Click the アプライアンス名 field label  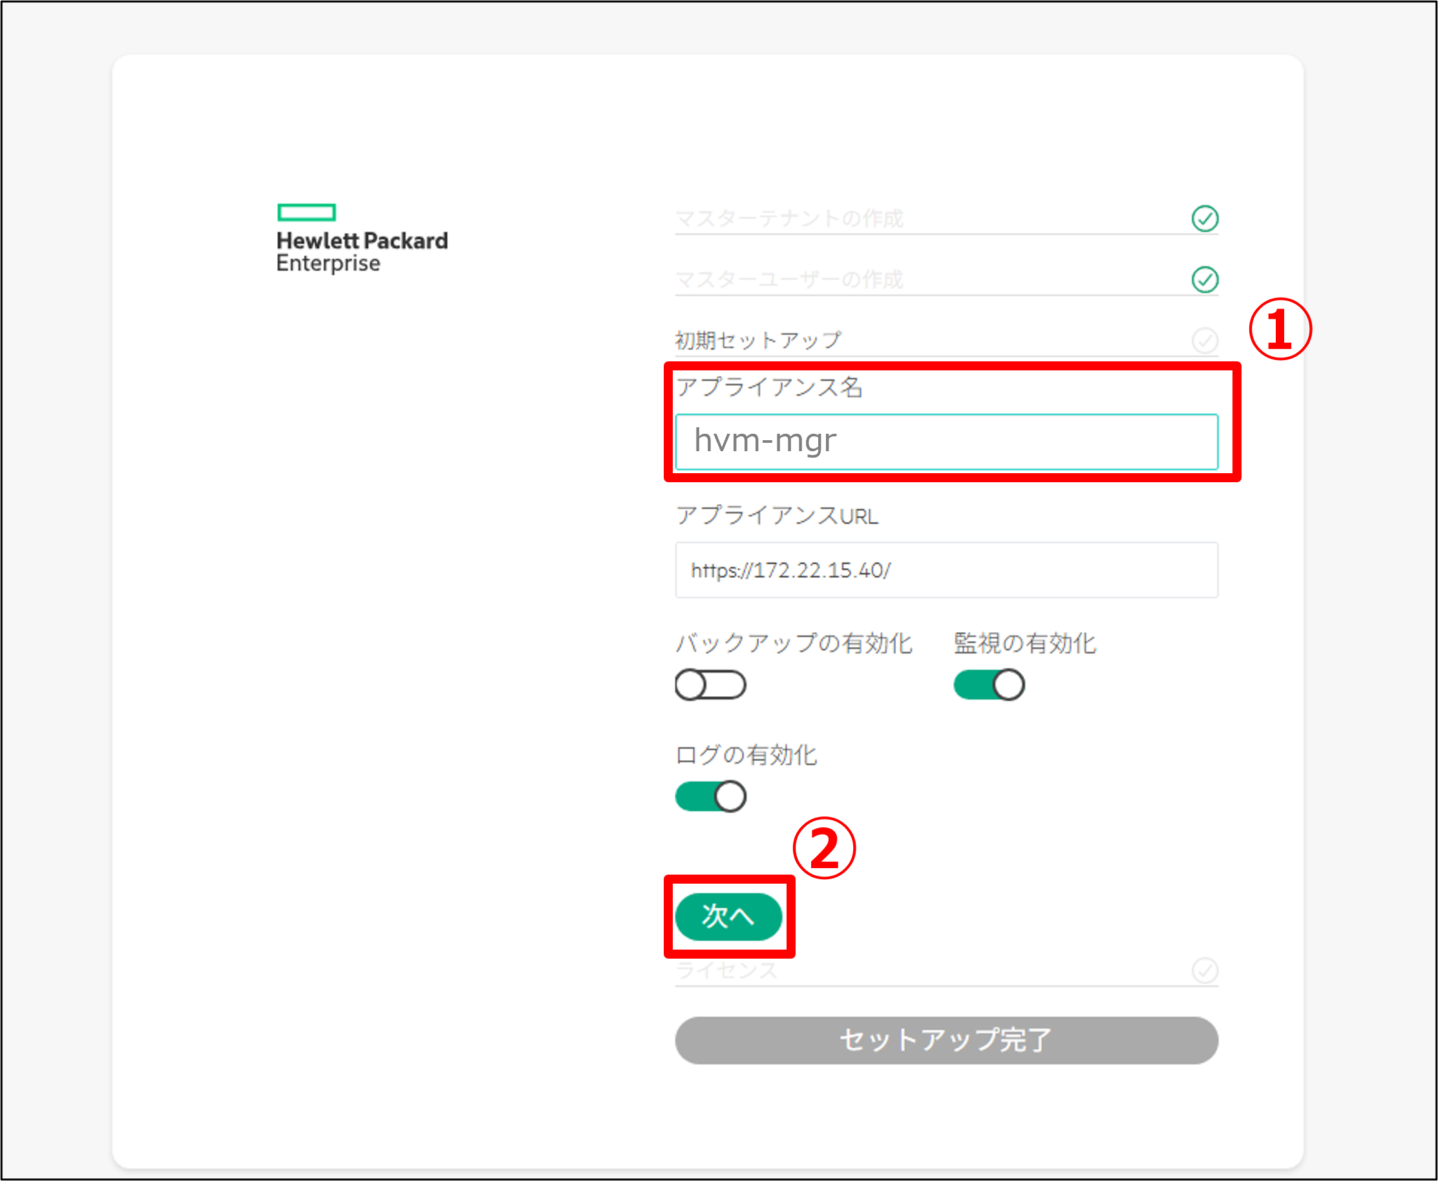click(x=768, y=387)
